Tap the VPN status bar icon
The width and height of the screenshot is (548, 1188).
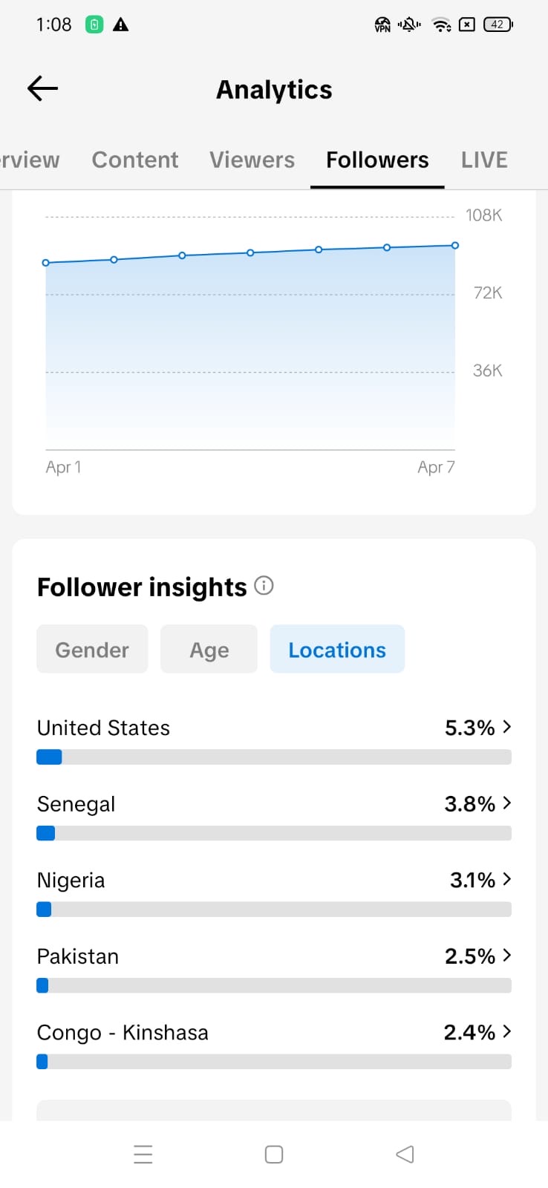pos(382,25)
